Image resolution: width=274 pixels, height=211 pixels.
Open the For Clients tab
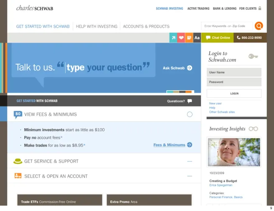pyautogui.click(x=248, y=8)
